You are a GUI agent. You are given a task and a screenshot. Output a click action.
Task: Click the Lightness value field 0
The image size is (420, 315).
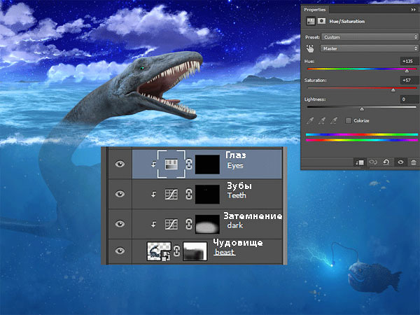(409, 99)
